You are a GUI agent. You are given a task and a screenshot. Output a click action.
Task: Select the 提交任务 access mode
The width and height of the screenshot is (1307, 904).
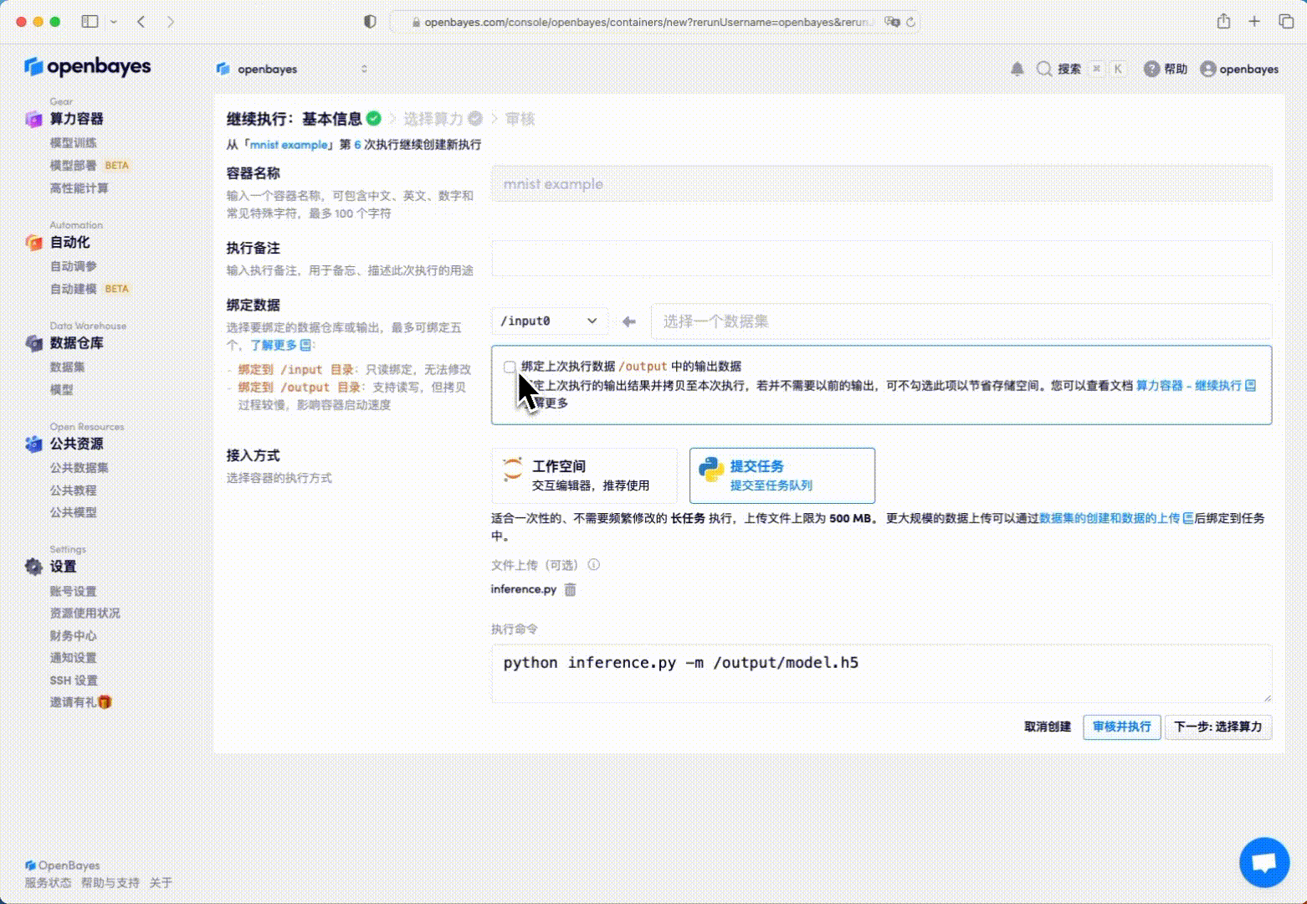tap(782, 475)
